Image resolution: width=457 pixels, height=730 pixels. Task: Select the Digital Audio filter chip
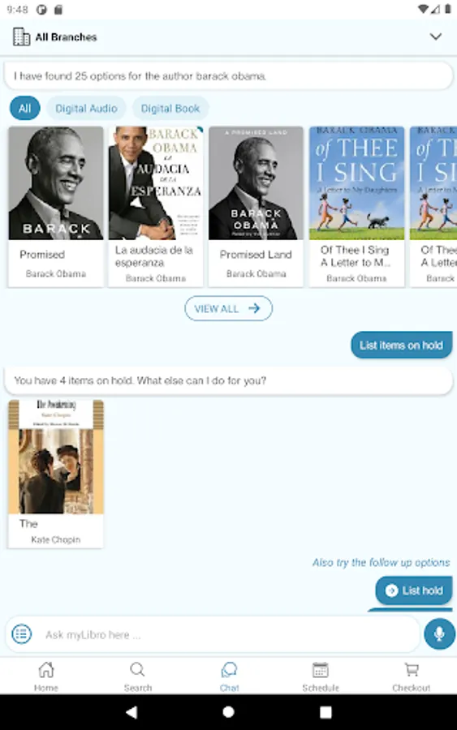pos(86,108)
